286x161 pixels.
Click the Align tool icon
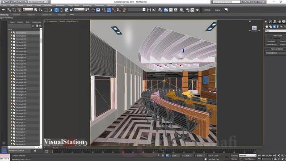[x=154, y=10]
